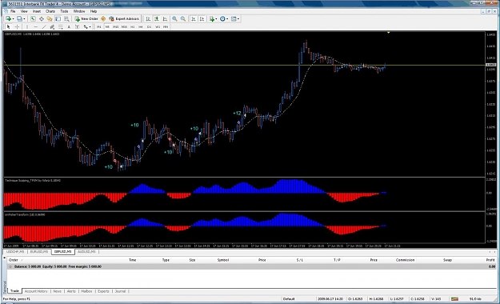Open the Charts menu
The image size is (500, 304).
click(x=50, y=11)
